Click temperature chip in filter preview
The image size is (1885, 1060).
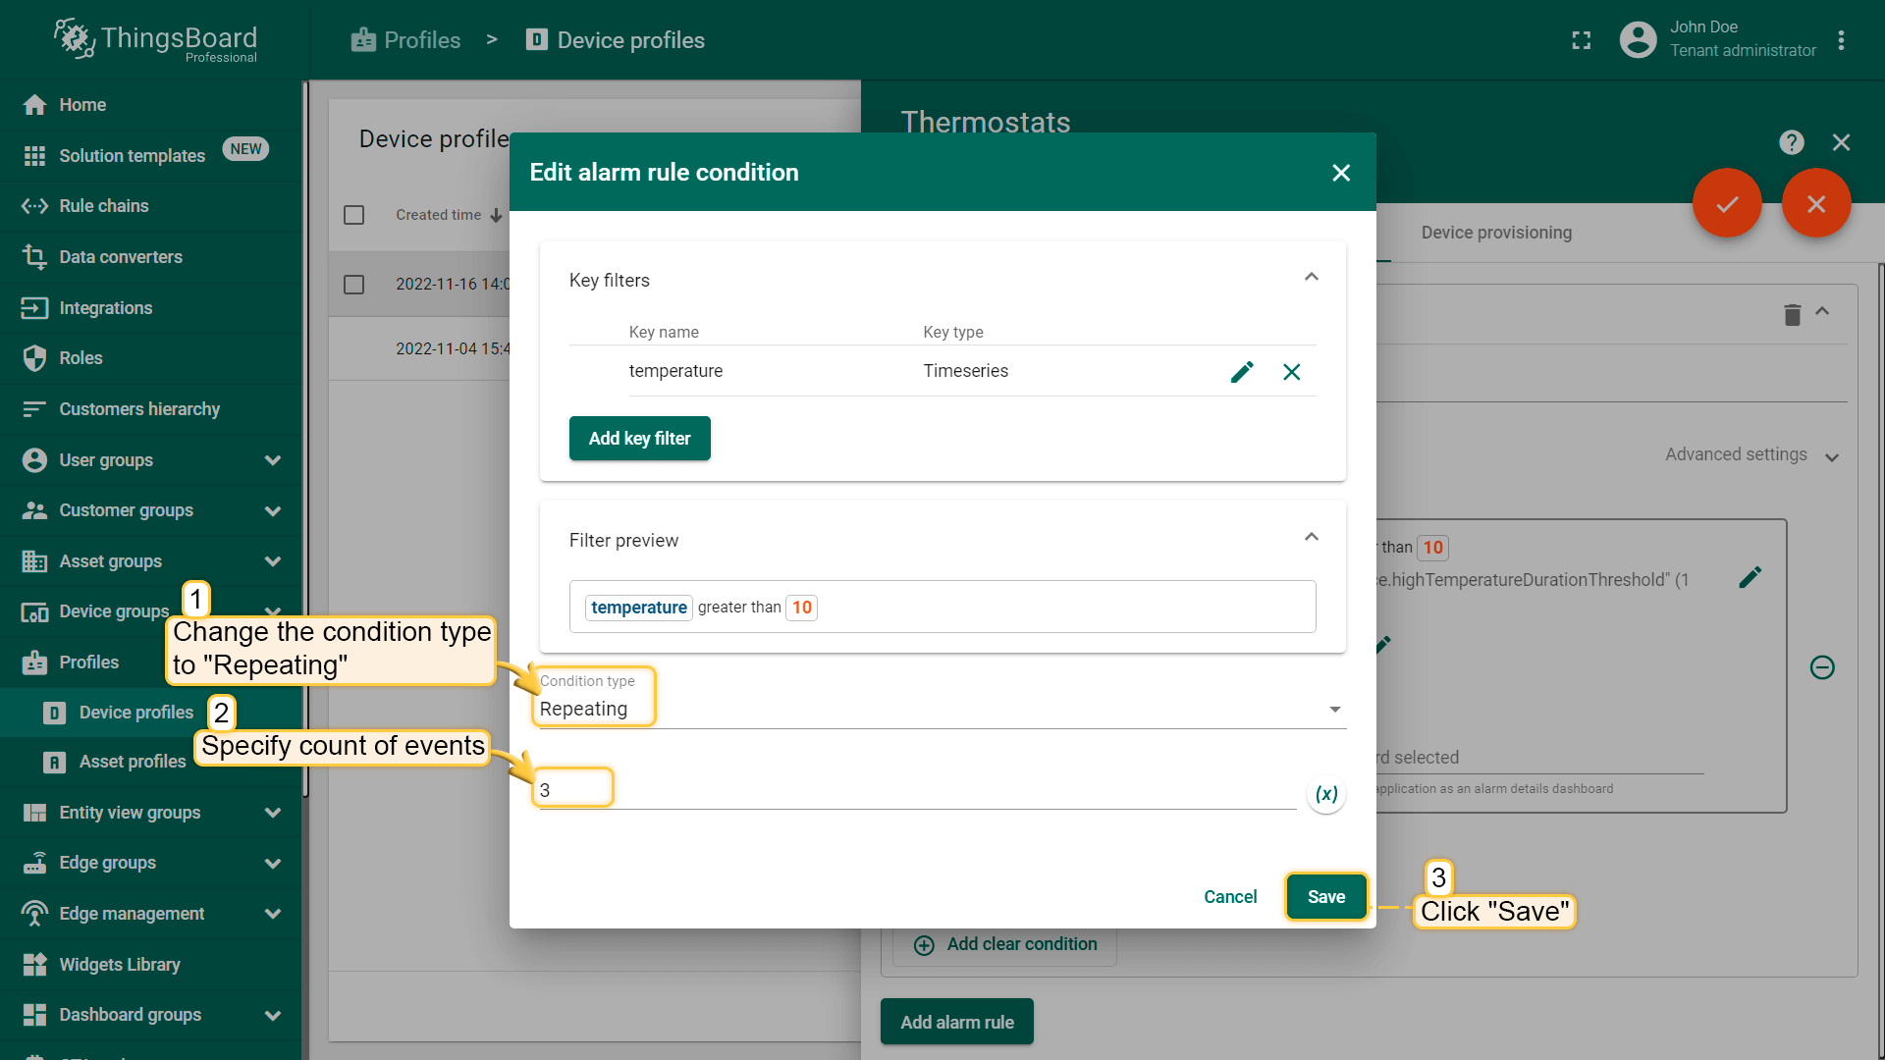pos(639,608)
